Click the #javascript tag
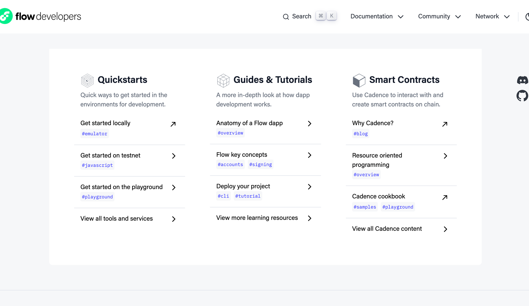Viewport: 529px width, 306px height. tap(97, 165)
